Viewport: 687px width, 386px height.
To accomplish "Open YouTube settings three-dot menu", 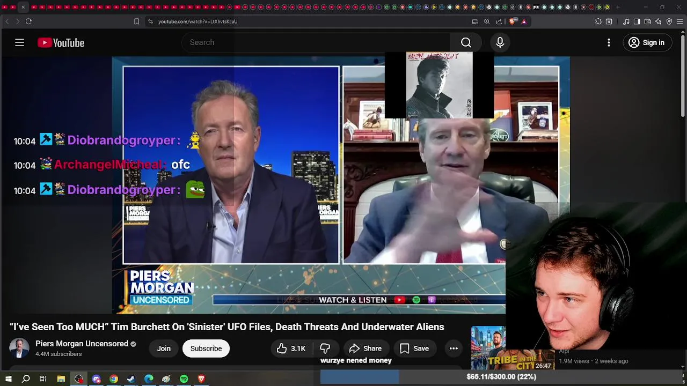I will tap(609, 42).
